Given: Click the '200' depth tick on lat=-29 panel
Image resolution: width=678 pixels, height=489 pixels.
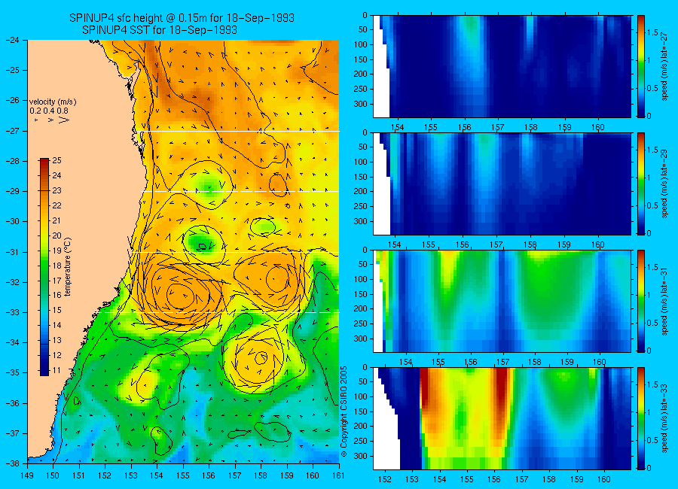Looking at the screenshot, I should pos(360,191).
